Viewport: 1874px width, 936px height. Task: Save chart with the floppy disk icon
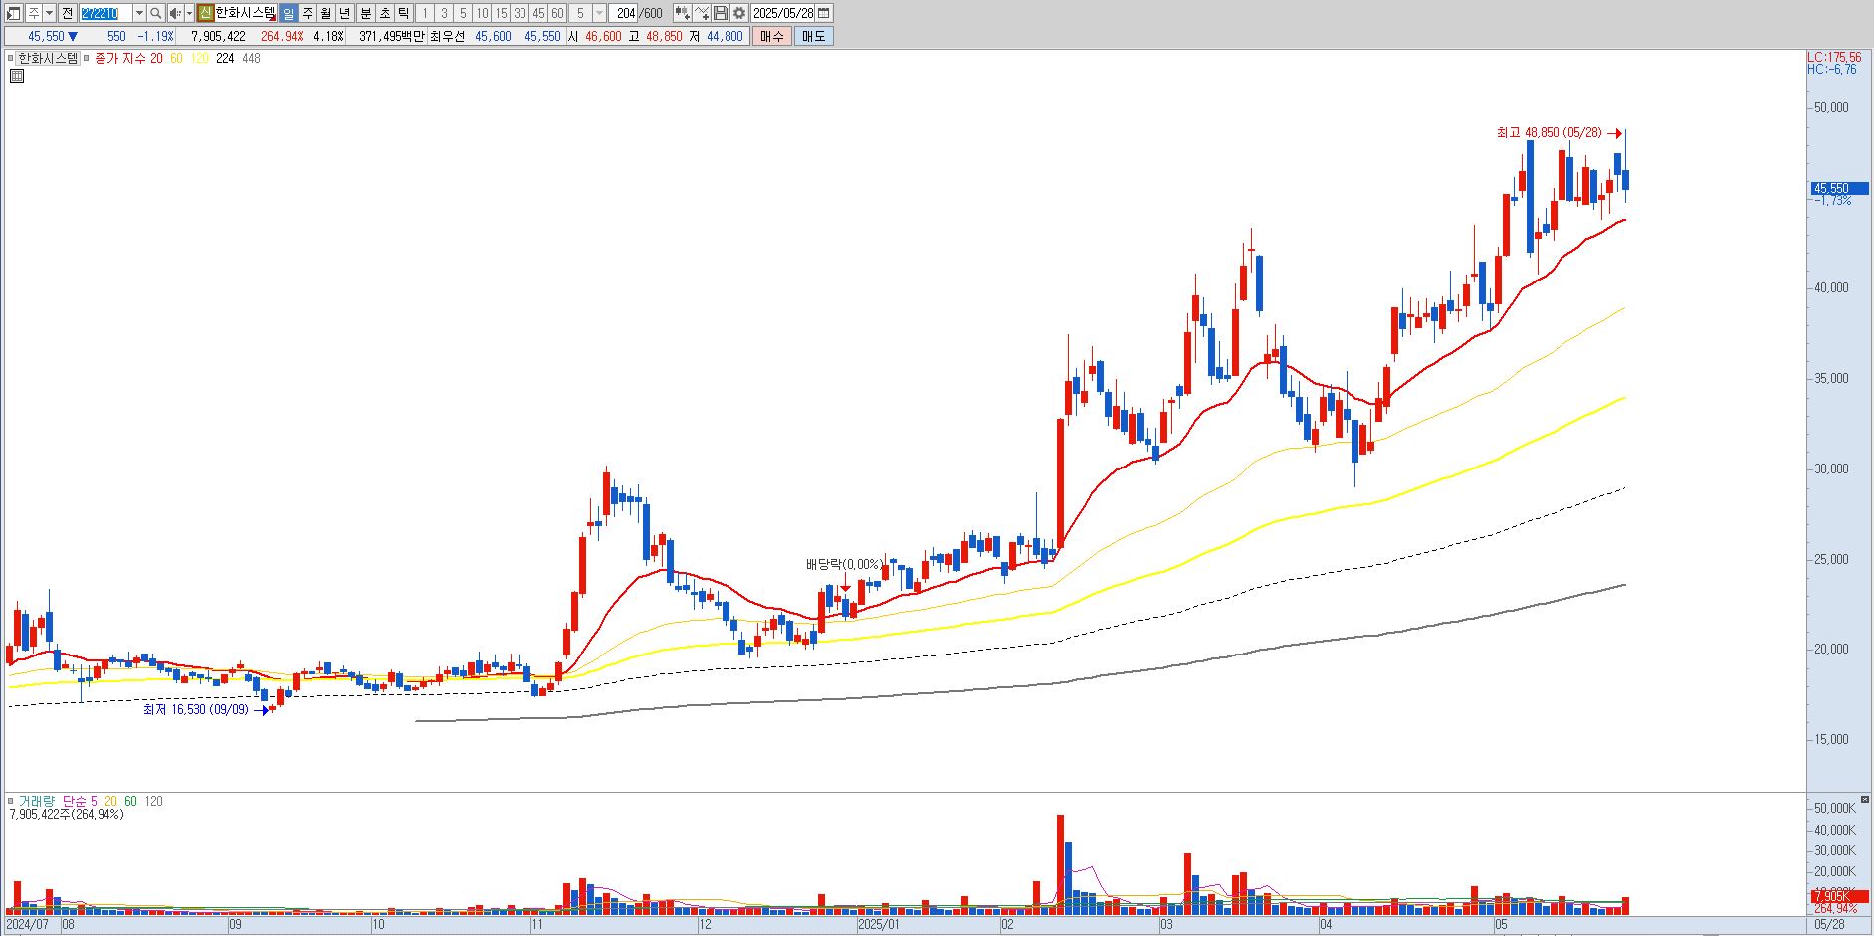[x=721, y=13]
